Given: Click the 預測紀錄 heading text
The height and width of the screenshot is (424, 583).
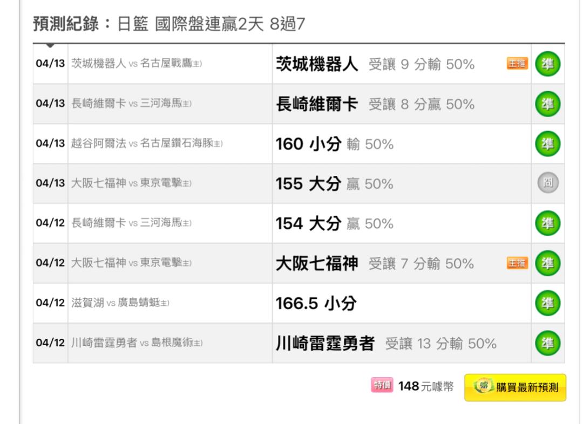Looking at the screenshot, I should [66, 24].
